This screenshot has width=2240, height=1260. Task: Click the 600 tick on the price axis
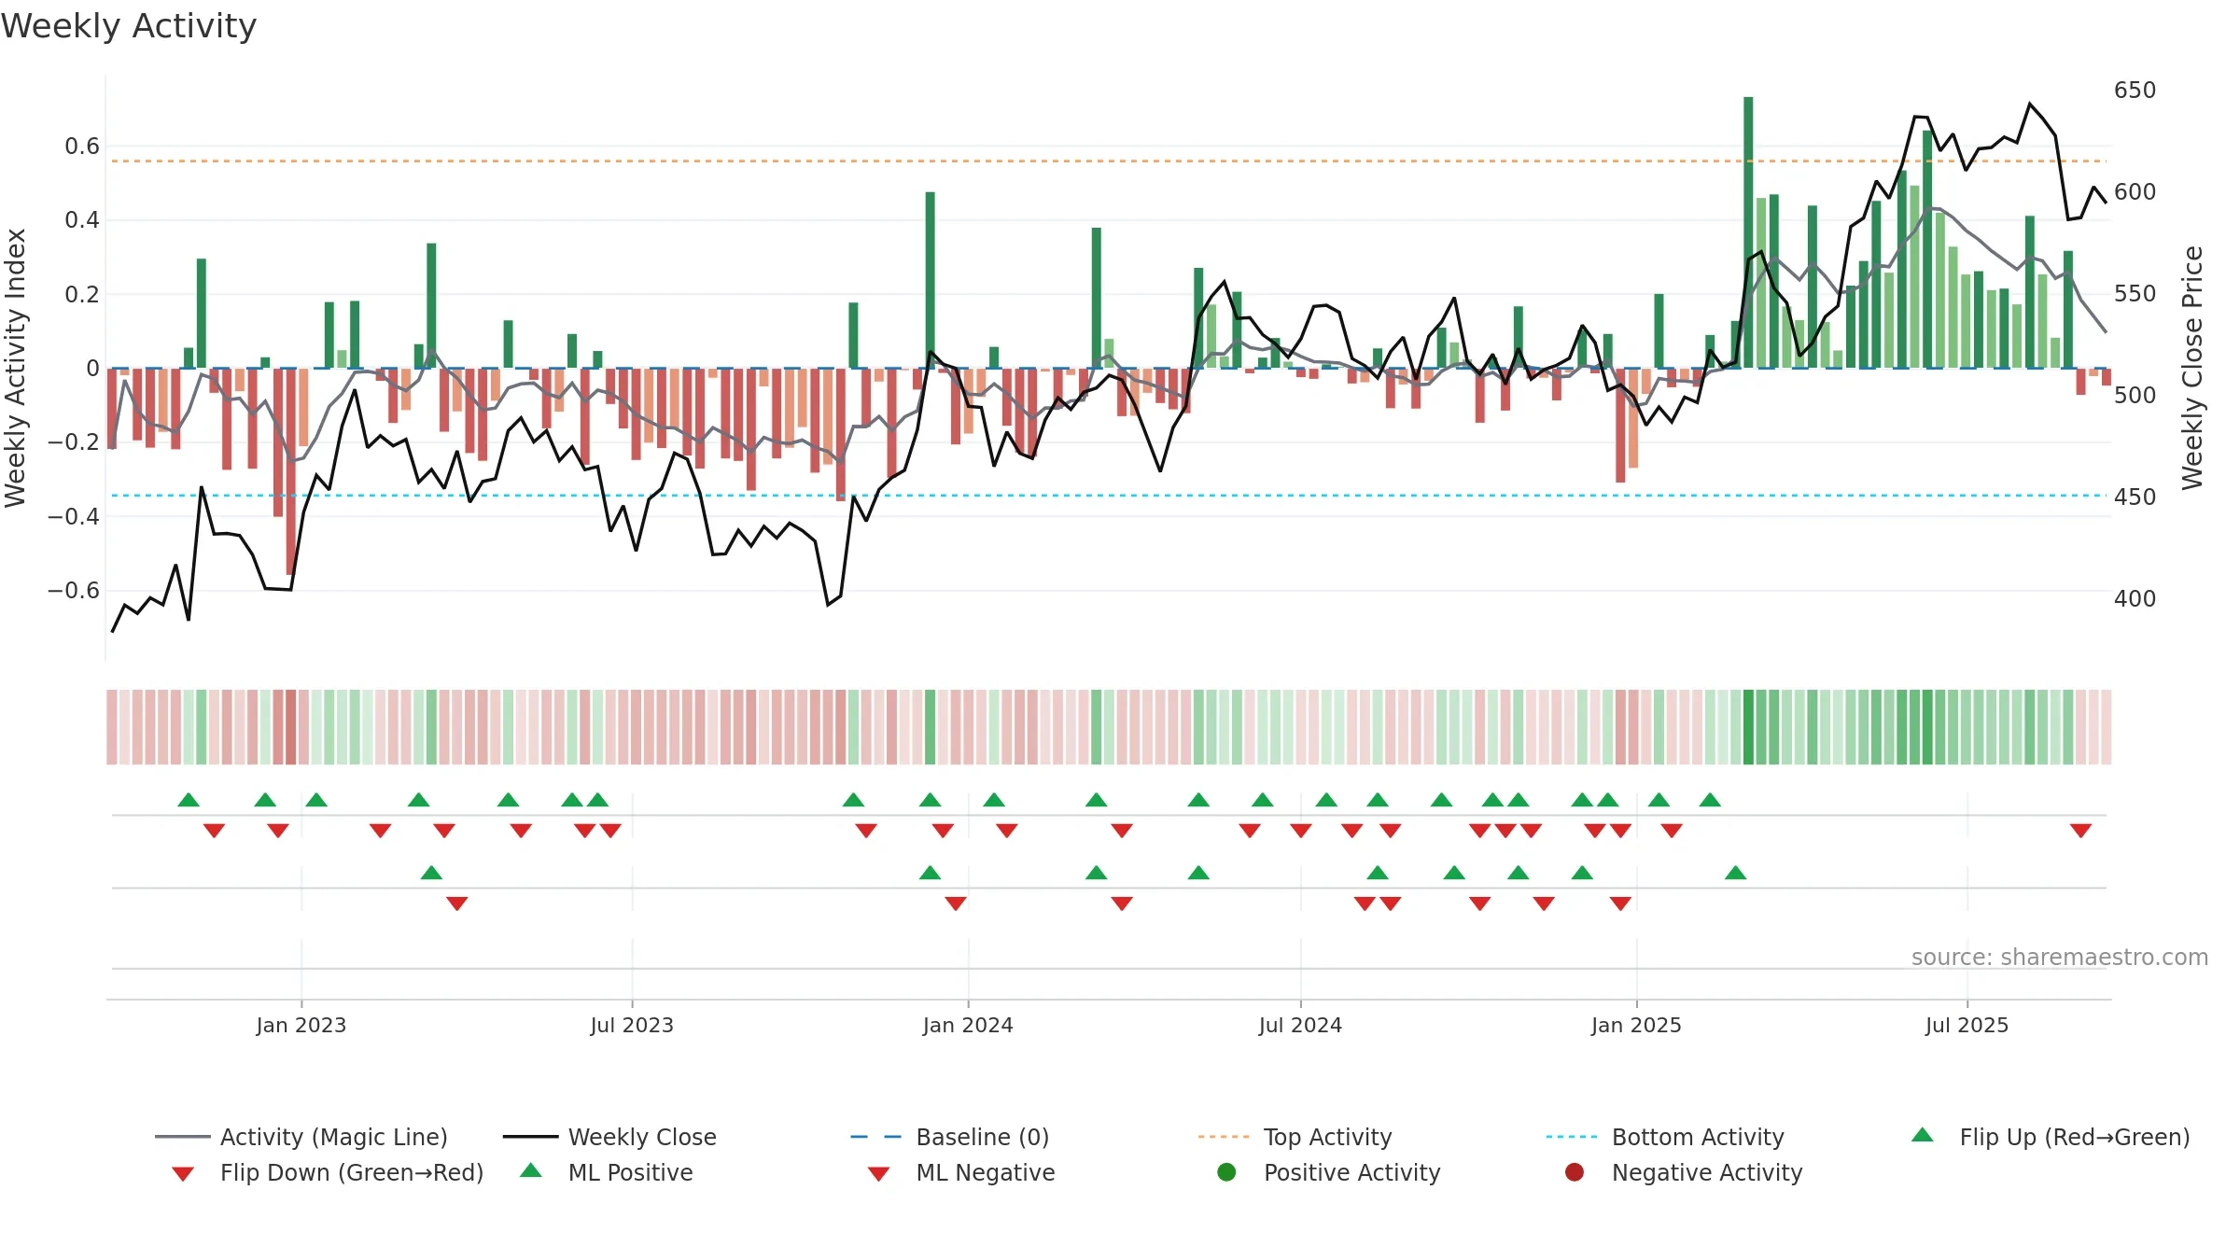[2135, 192]
